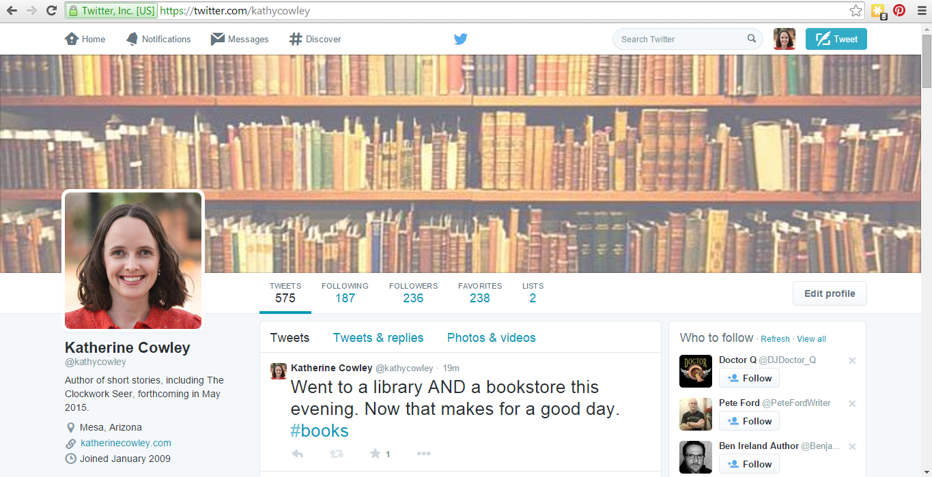Dismiss Pete Ford suggestion

click(x=852, y=403)
